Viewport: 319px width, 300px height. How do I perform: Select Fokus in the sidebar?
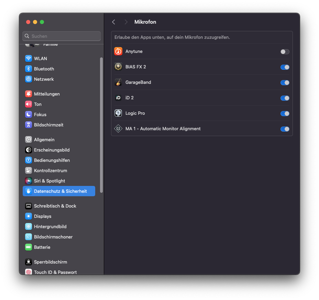pos(59,114)
